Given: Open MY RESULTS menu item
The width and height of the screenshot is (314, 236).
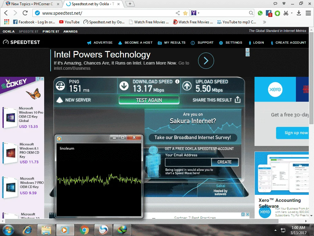Looking at the screenshot, I should (x=172, y=42).
